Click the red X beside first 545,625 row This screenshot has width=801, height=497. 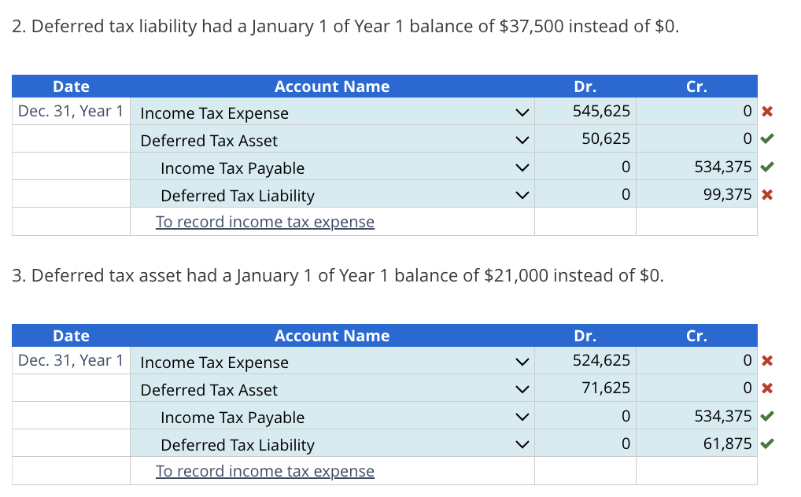(x=767, y=112)
